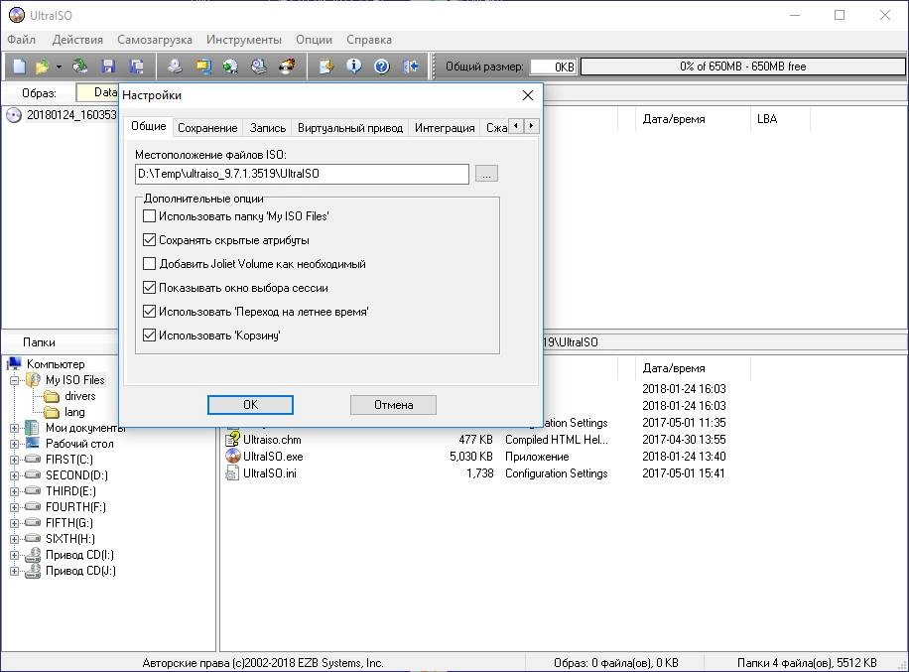Toggle the 'Использовать Корзину' checkbox
Screen dimensions: 909x672
point(149,336)
